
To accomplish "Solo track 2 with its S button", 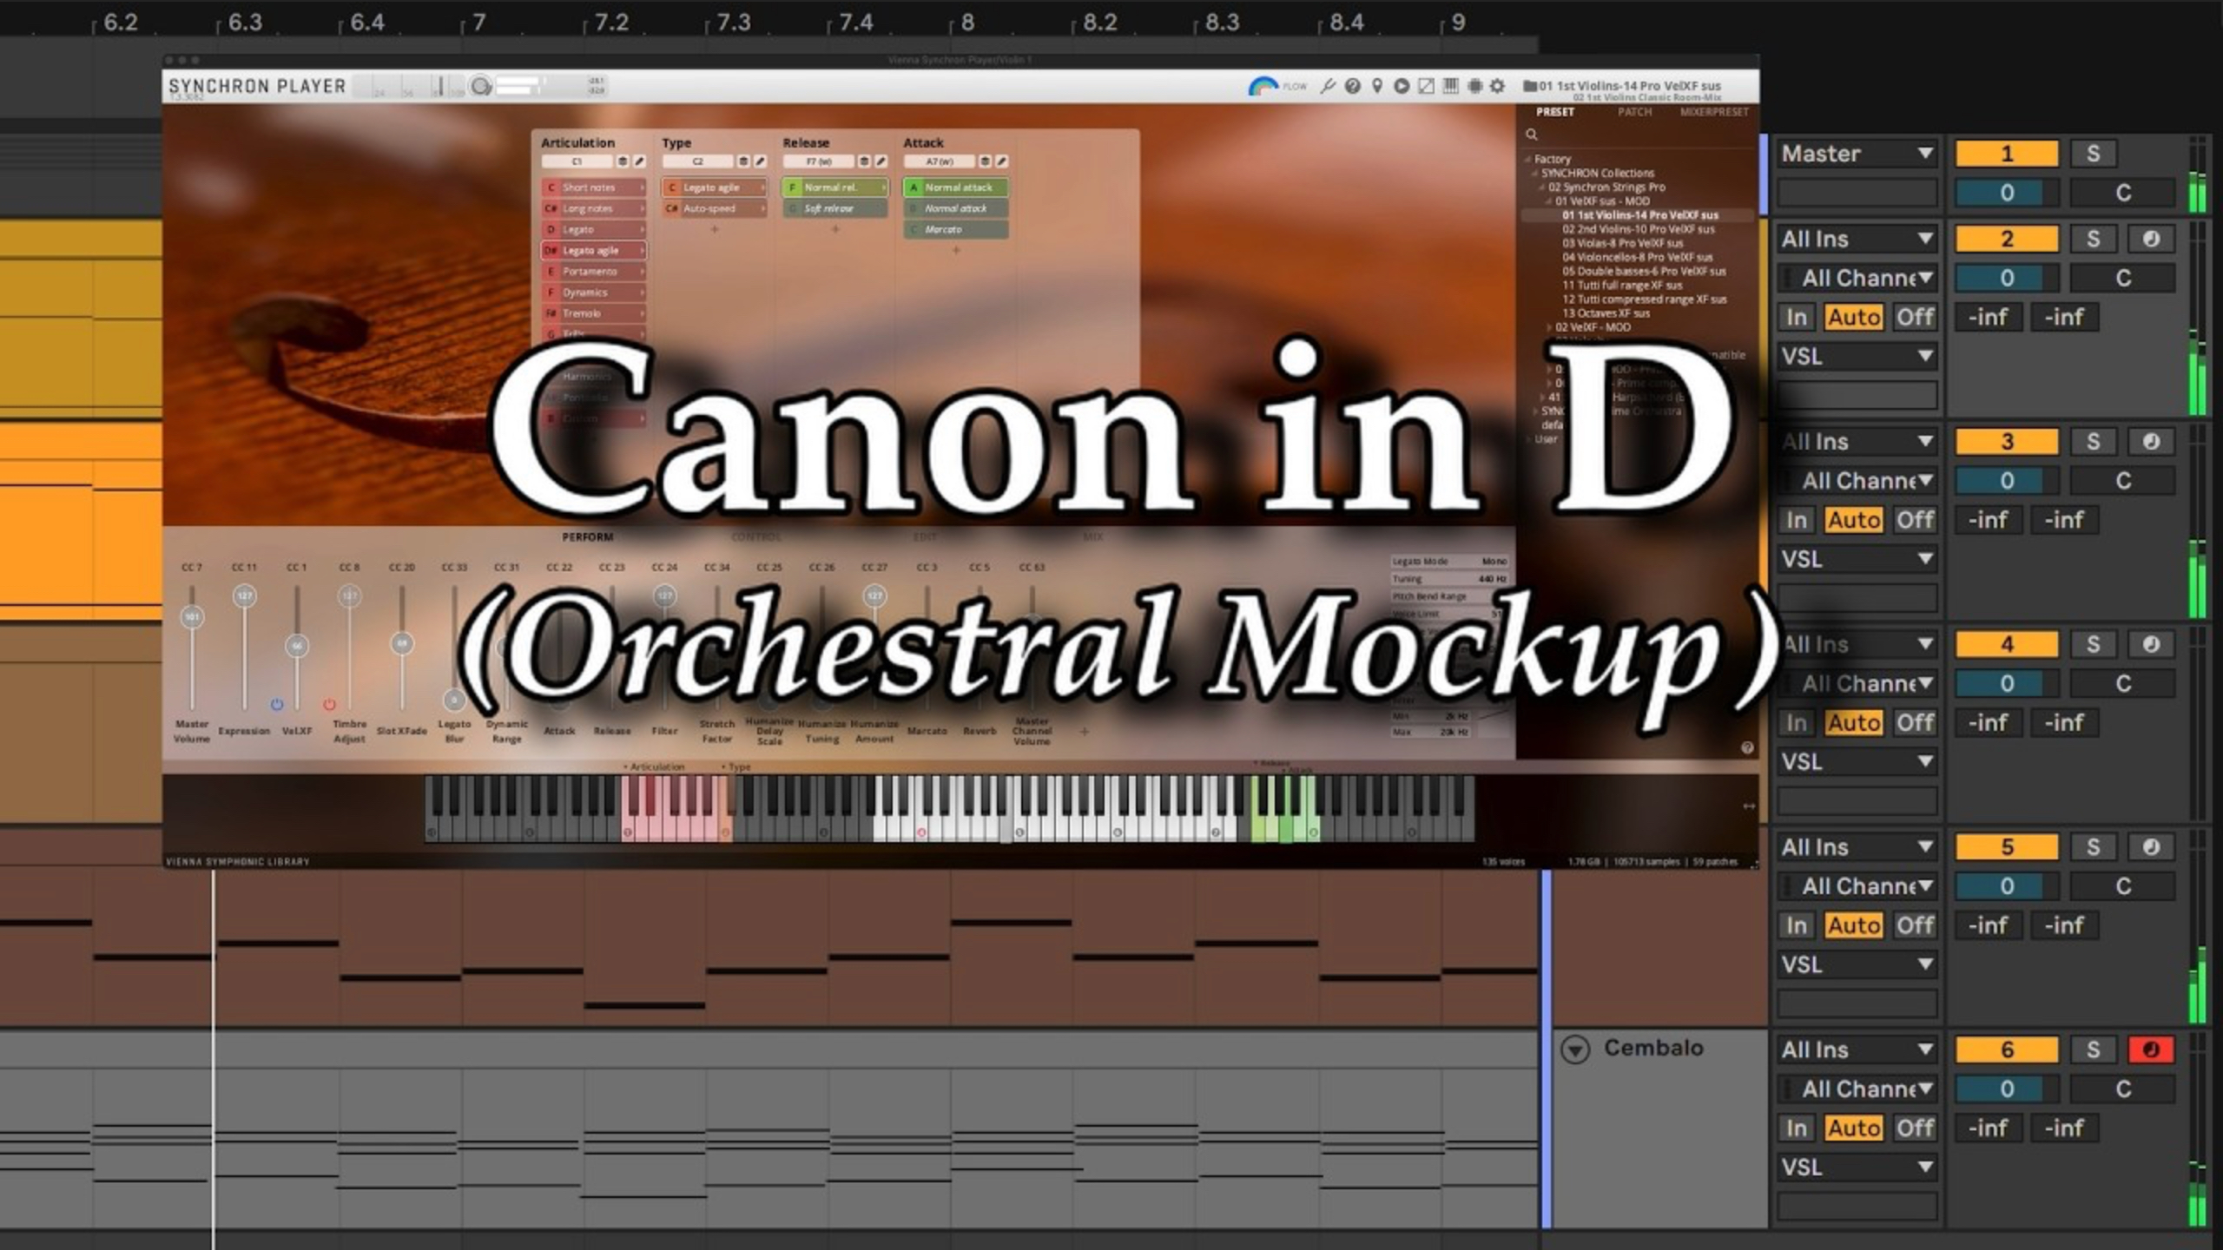I will [x=2093, y=239].
